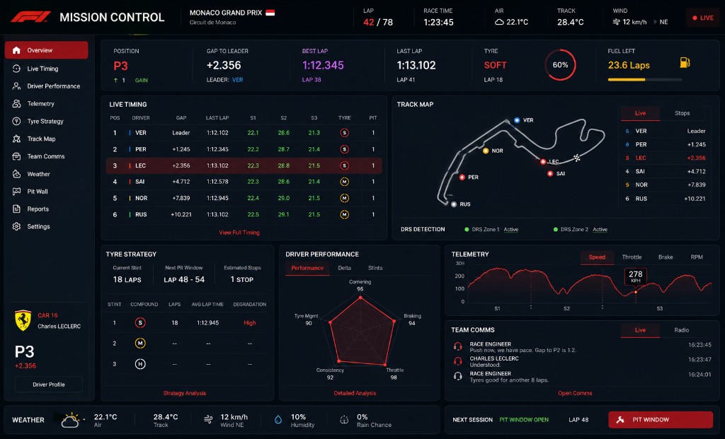Select the VER row in Live Timing
This screenshot has width=725, height=439.
click(244, 133)
